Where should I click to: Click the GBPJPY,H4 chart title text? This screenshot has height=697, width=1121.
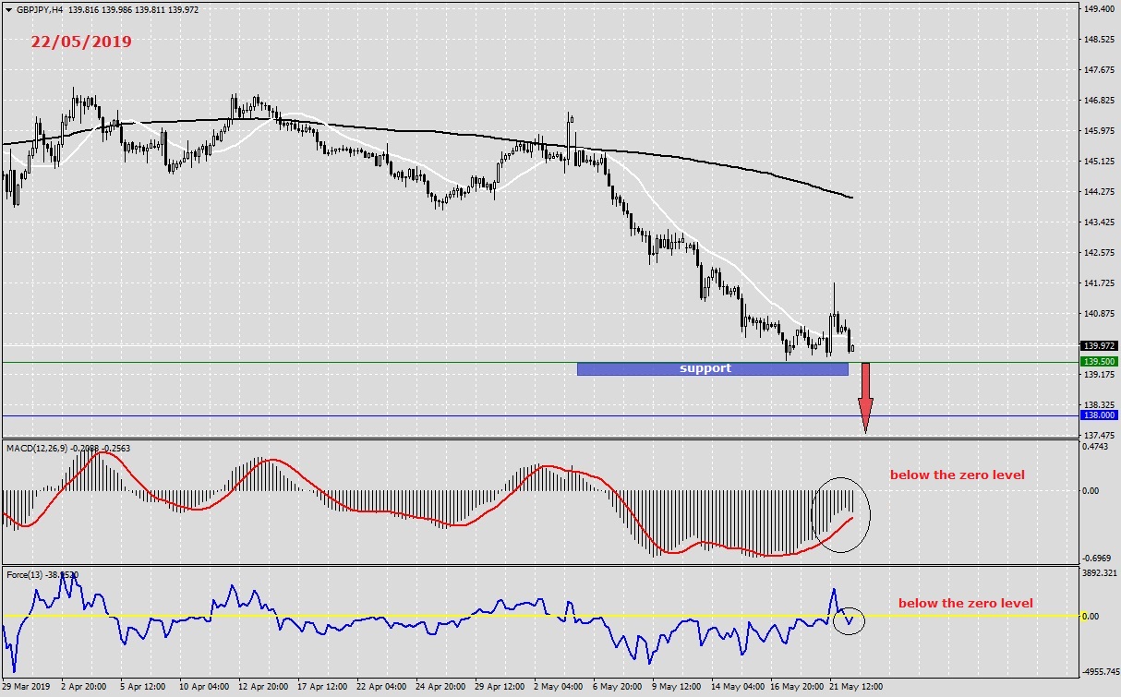pyautogui.click(x=41, y=8)
